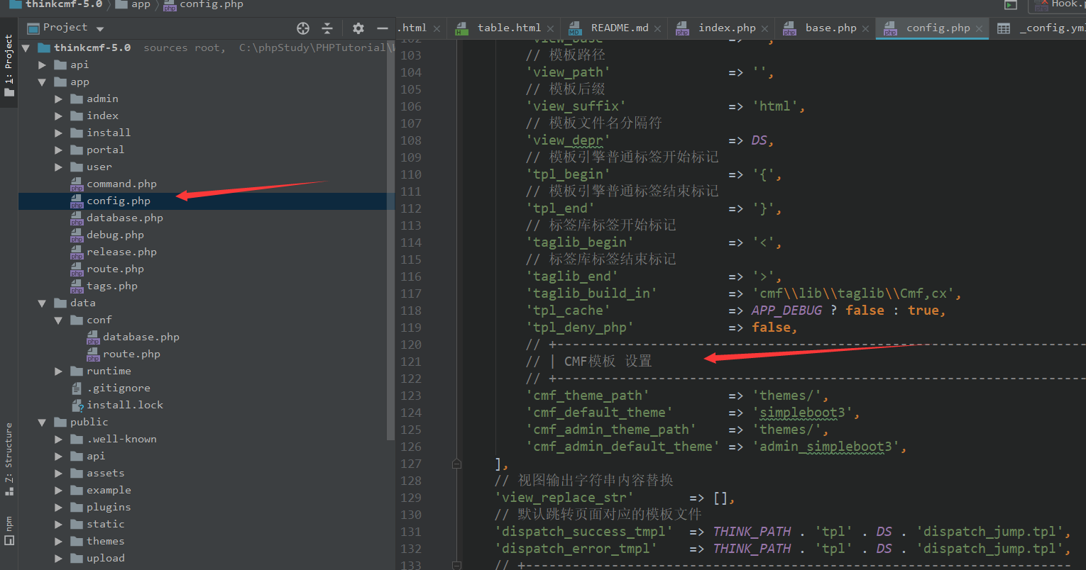This screenshot has width=1086, height=570.
Task: Select debug.php in project tree
Action: (x=115, y=235)
